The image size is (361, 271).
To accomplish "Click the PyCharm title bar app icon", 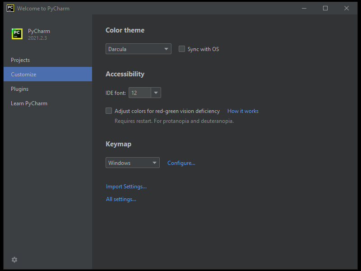I will pyautogui.click(x=10, y=8).
